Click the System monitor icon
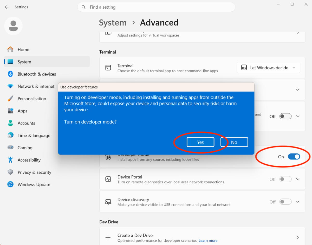 [10, 62]
